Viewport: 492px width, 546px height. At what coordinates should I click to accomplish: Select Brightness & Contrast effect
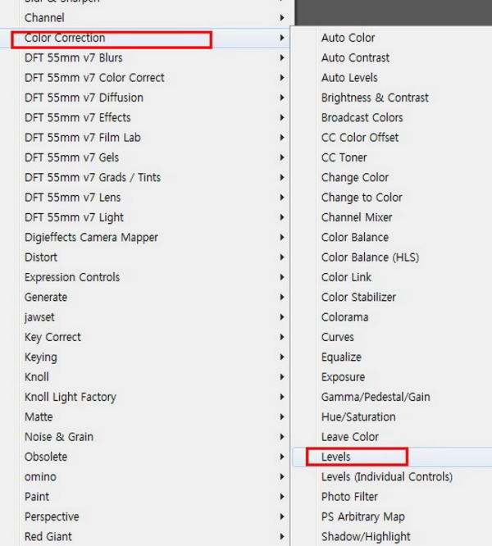click(x=375, y=98)
